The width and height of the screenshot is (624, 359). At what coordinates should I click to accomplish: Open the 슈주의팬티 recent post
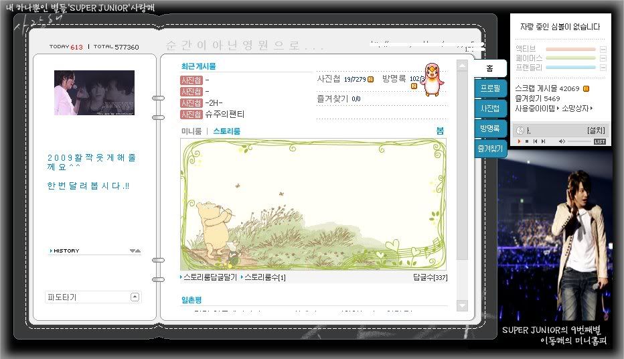225,115
